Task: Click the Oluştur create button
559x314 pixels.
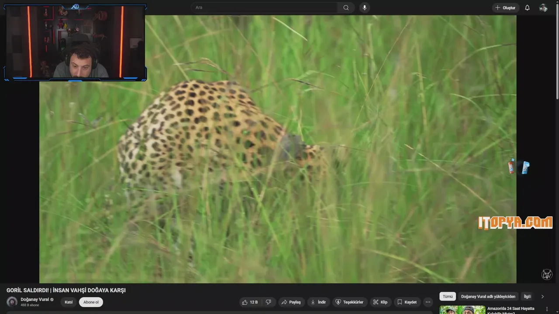Action: (505, 7)
